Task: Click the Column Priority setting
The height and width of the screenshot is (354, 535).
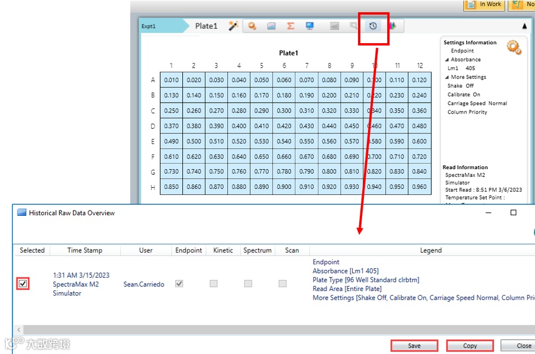Action: (467, 112)
